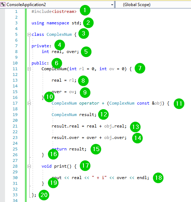Collapse the ComplexNum constructor block
The image size is (191, 202).
click(29, 69)
